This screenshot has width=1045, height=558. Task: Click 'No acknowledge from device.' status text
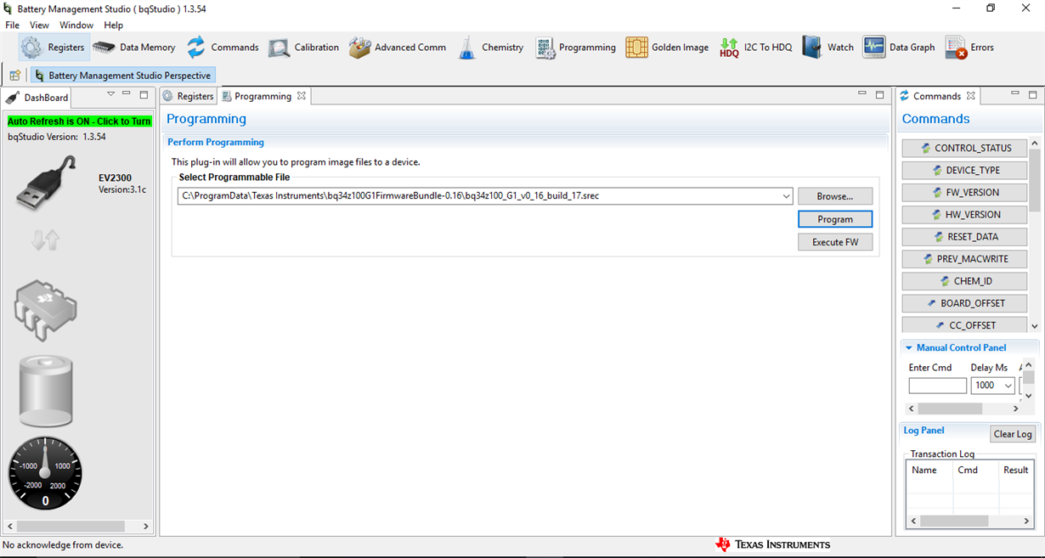coord(63,545)
